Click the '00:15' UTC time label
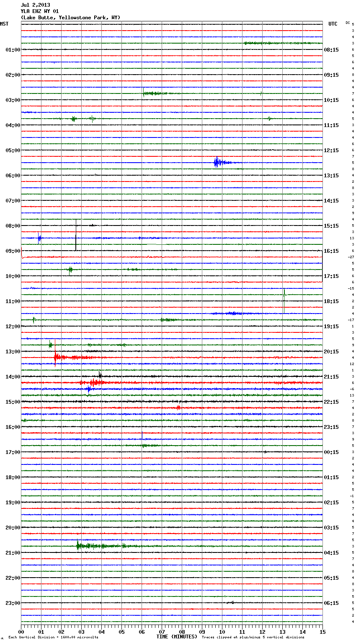 click(x=331, y=452)
